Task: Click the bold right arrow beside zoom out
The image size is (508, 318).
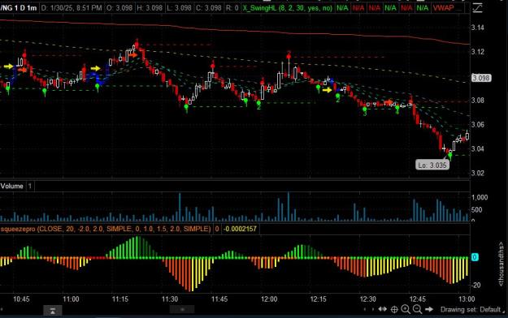Action: (x=429, y=309)
